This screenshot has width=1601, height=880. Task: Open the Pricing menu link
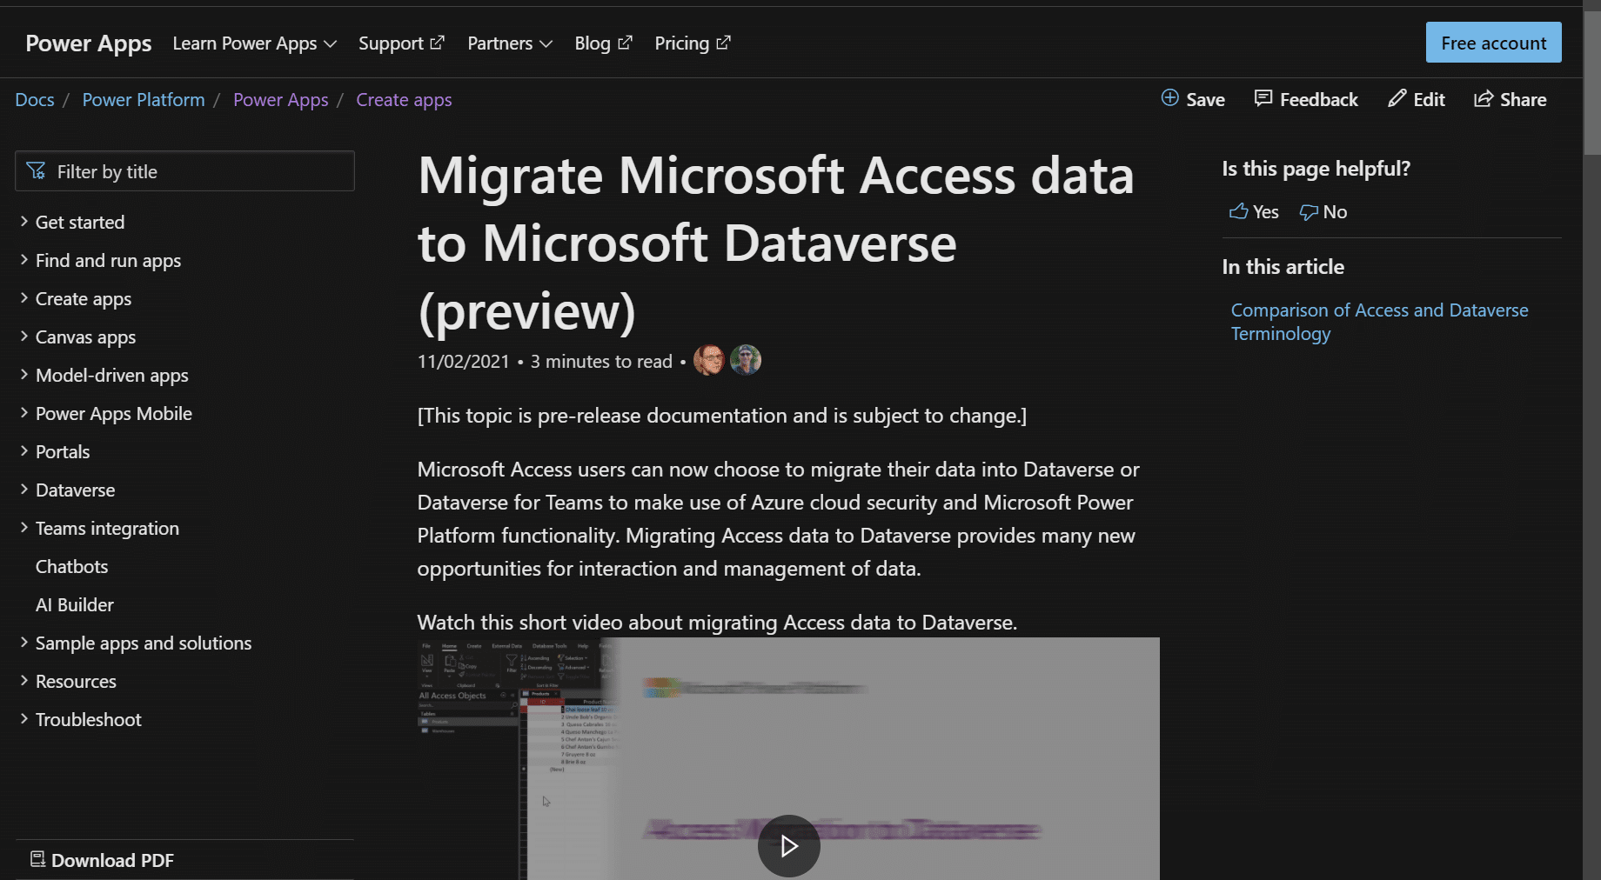point(693,43)
